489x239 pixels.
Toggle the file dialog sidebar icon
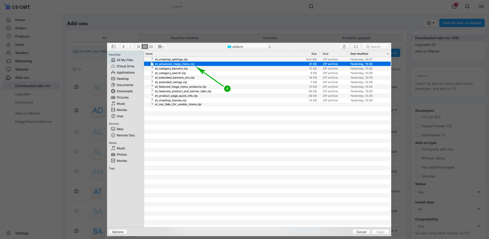pyautogui.click(x=113, y=47)
